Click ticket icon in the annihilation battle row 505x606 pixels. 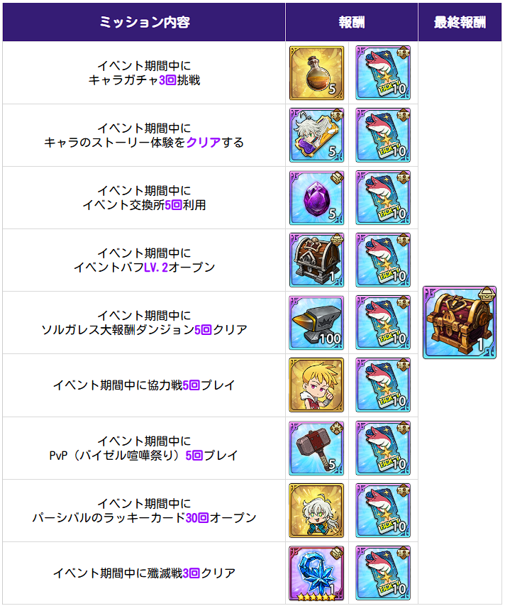(x=383, y=573)
